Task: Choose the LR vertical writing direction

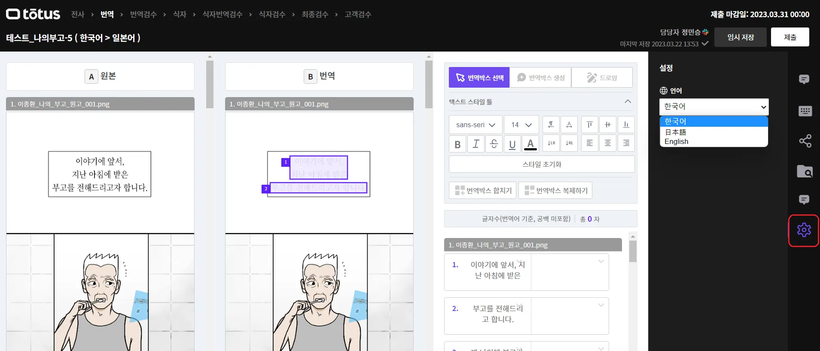Action: click(551, 143)
